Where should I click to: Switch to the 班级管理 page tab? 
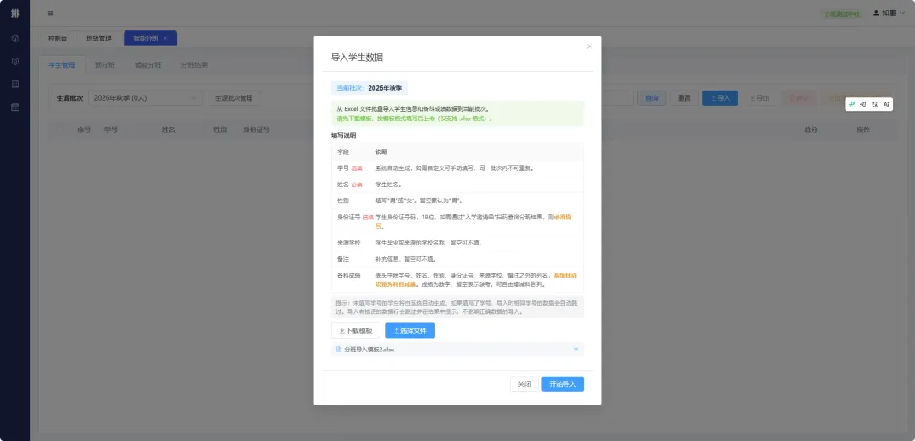click(98, 38)
